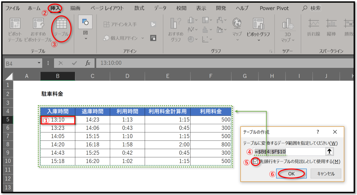Click the formula bar showing 13:10:00
This screenshot has width=357, height=195.
tap(225, 63)
